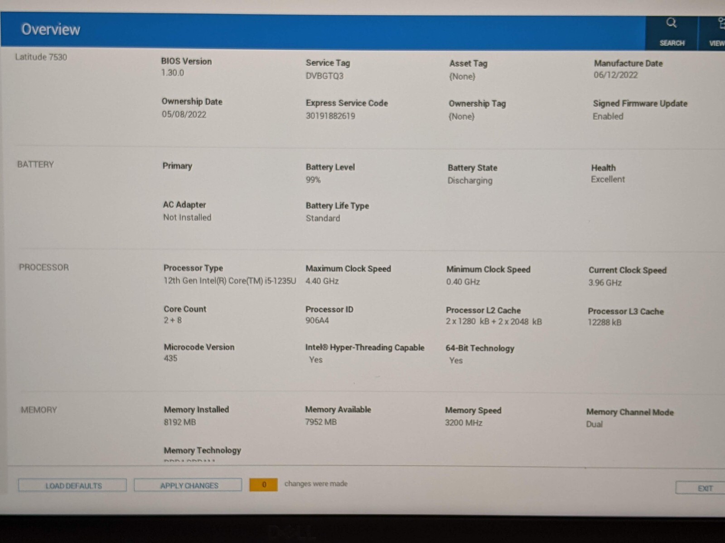Click Battery Life Type Standard value

pyautogui.click(x=323, y=218)
